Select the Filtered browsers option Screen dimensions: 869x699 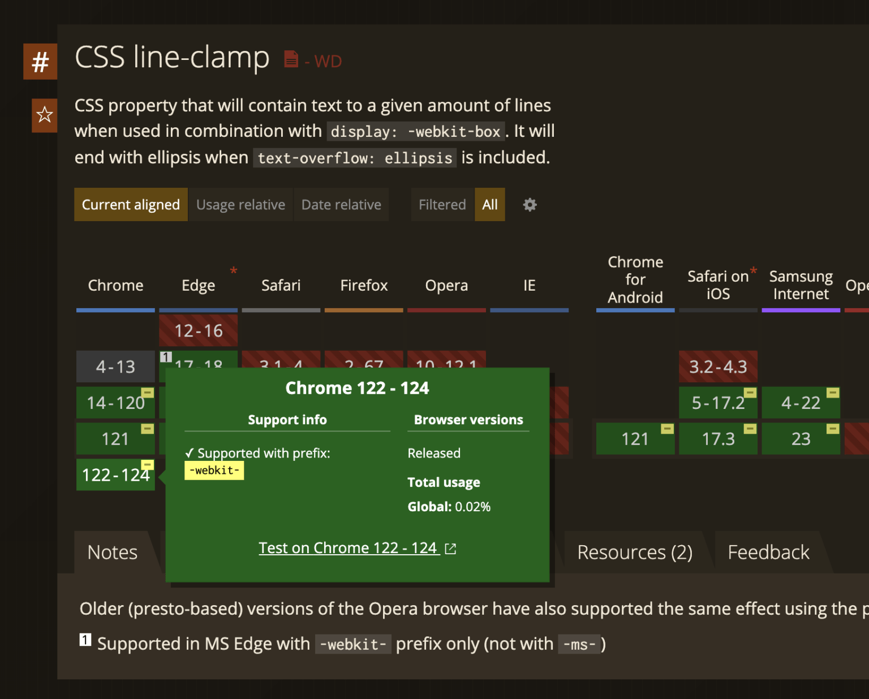tap(442, 205)
